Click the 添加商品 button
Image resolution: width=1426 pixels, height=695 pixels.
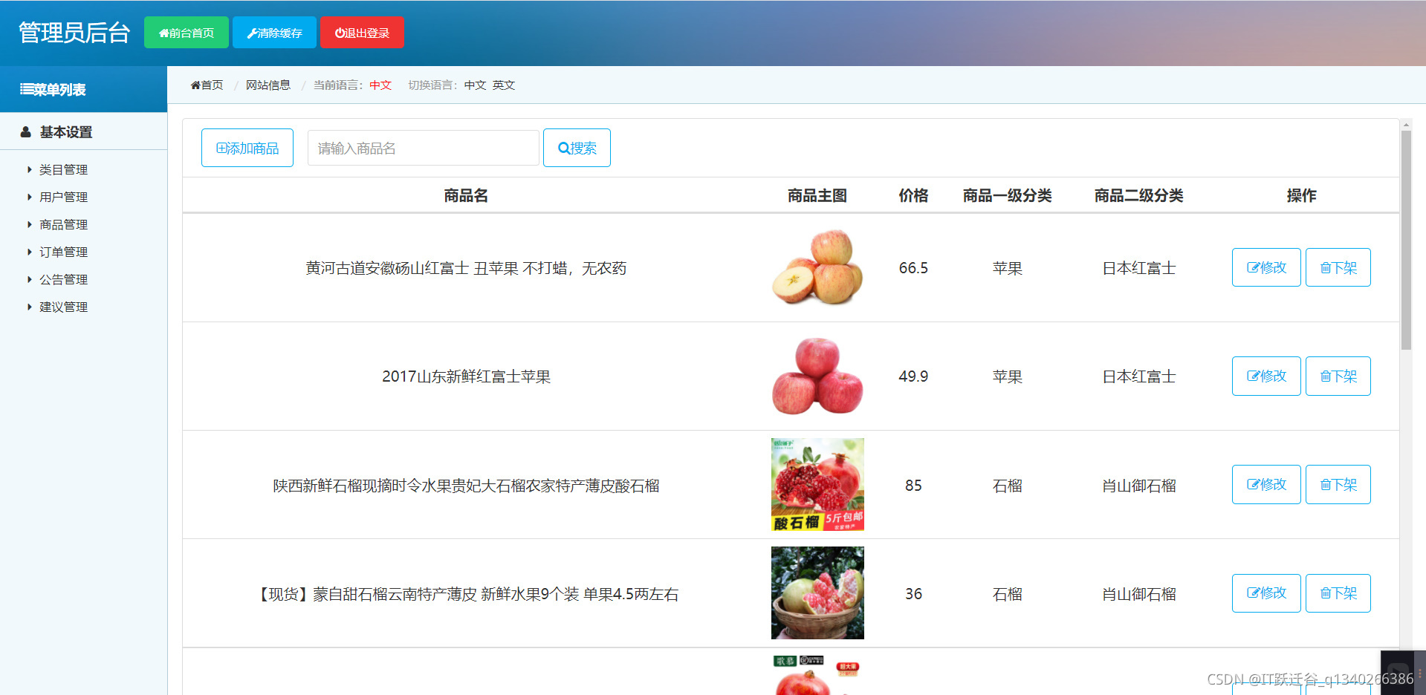pyautogui.click(x=247, y=148)
